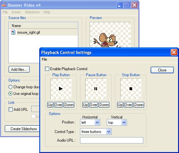Enable the Playback Control checkbox
This screenshot has height=153, width=179.
[47, 69]
